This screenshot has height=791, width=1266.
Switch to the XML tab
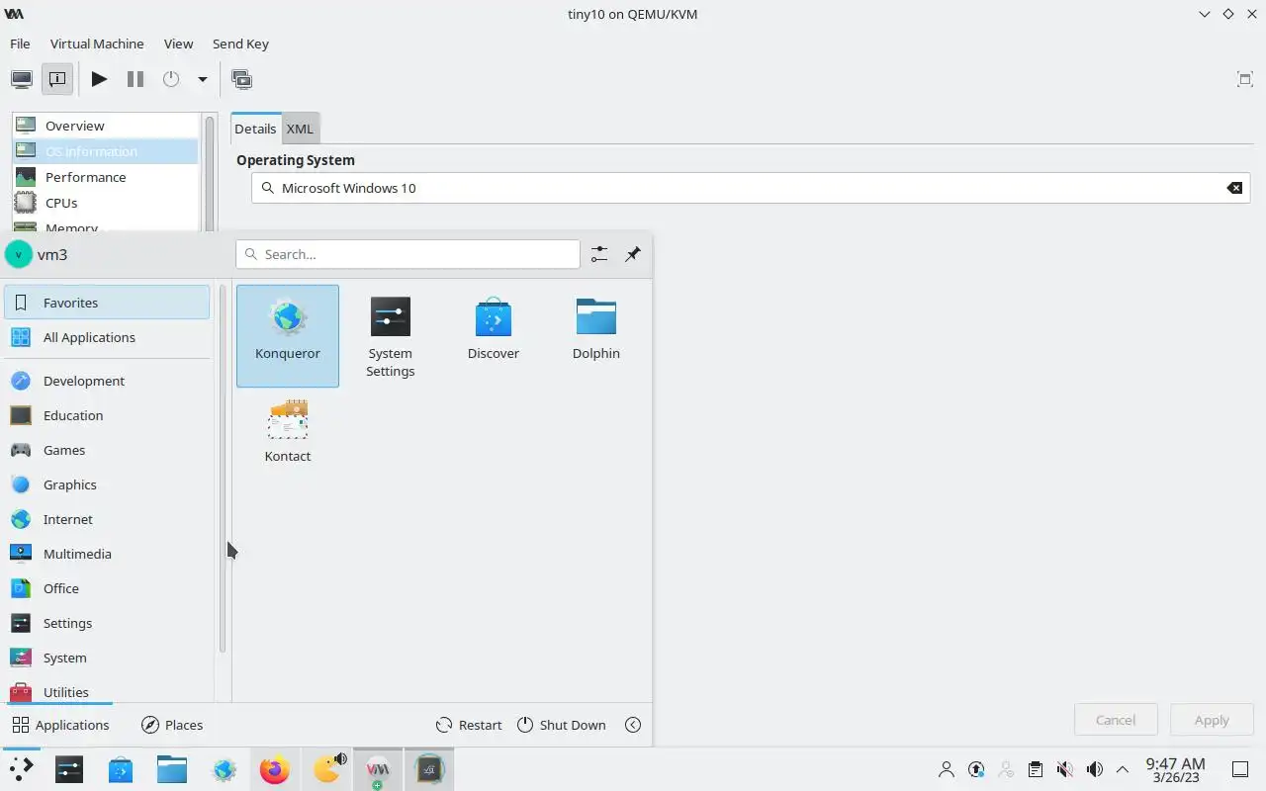pos(300,129)
